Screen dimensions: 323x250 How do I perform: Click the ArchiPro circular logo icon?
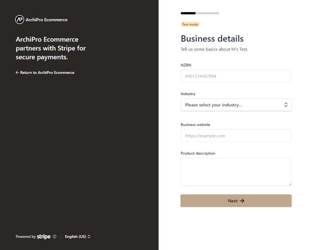(20, 20)
